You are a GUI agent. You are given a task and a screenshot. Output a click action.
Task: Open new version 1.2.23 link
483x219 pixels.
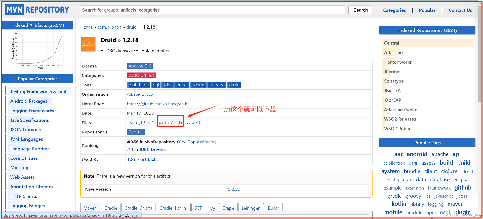[x=234, y=189]
